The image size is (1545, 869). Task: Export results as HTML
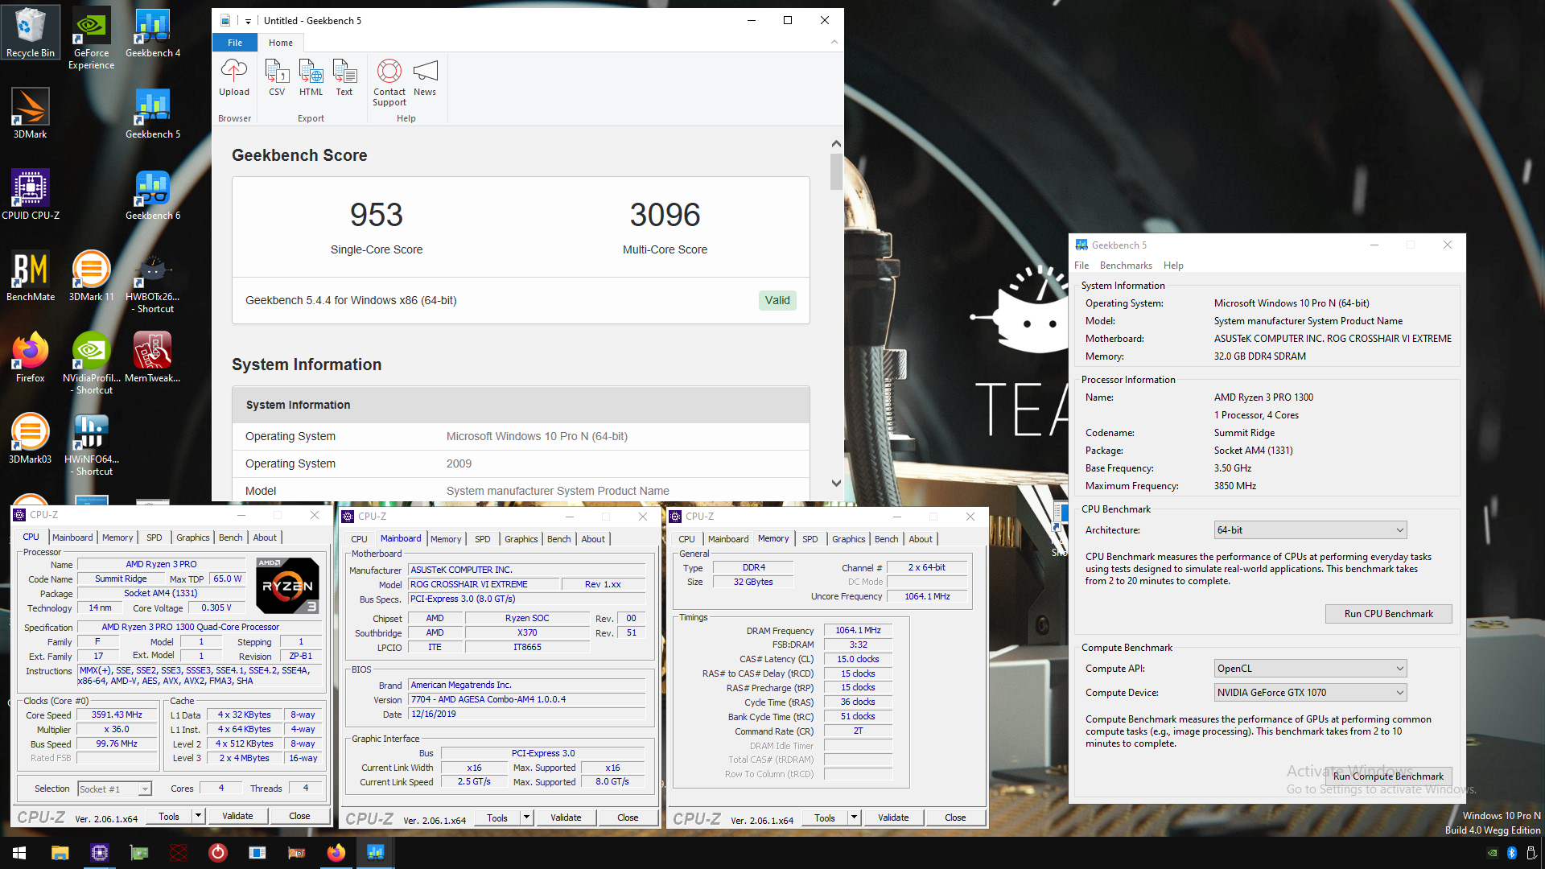(x=311, y=78)
